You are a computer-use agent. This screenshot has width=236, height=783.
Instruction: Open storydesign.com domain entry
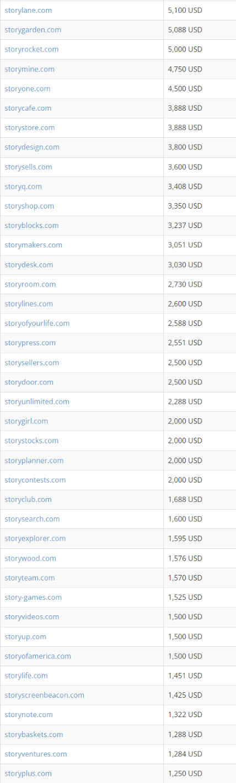(32, 147)
